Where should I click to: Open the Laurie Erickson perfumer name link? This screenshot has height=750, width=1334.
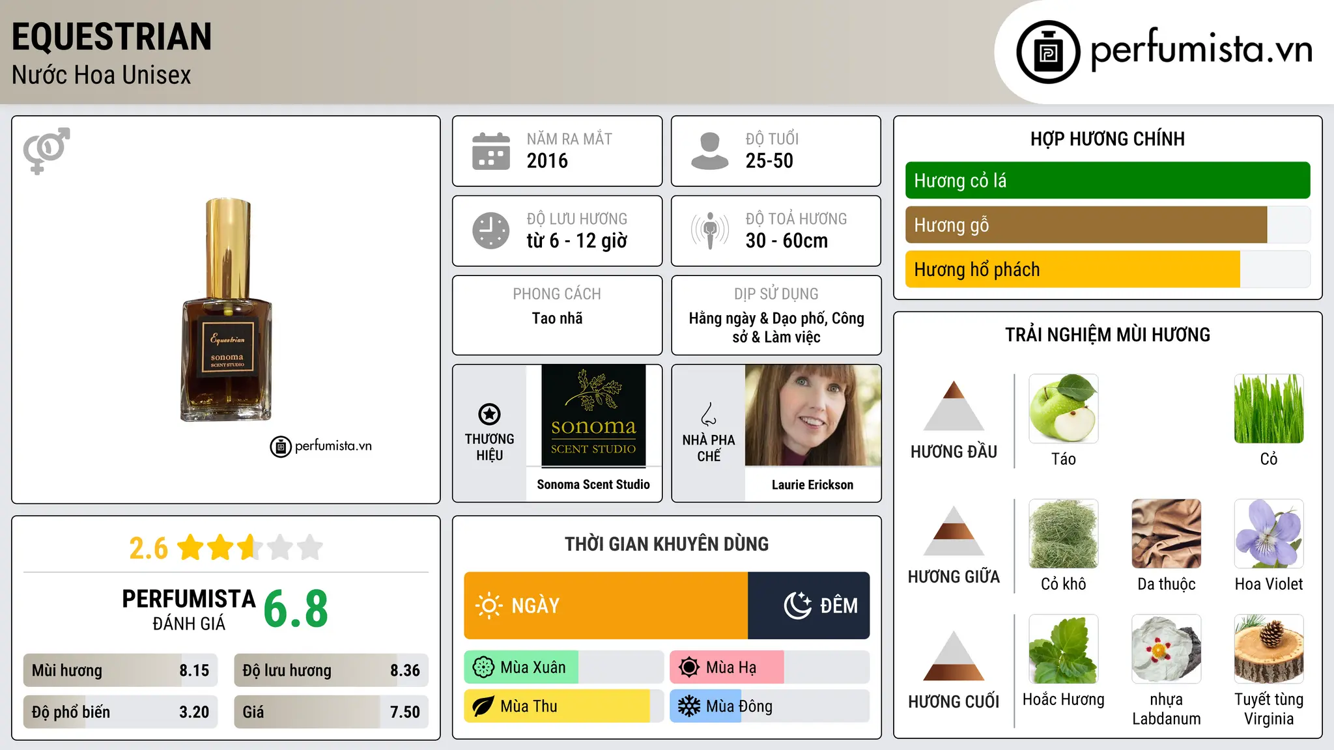tap(812, 485)
